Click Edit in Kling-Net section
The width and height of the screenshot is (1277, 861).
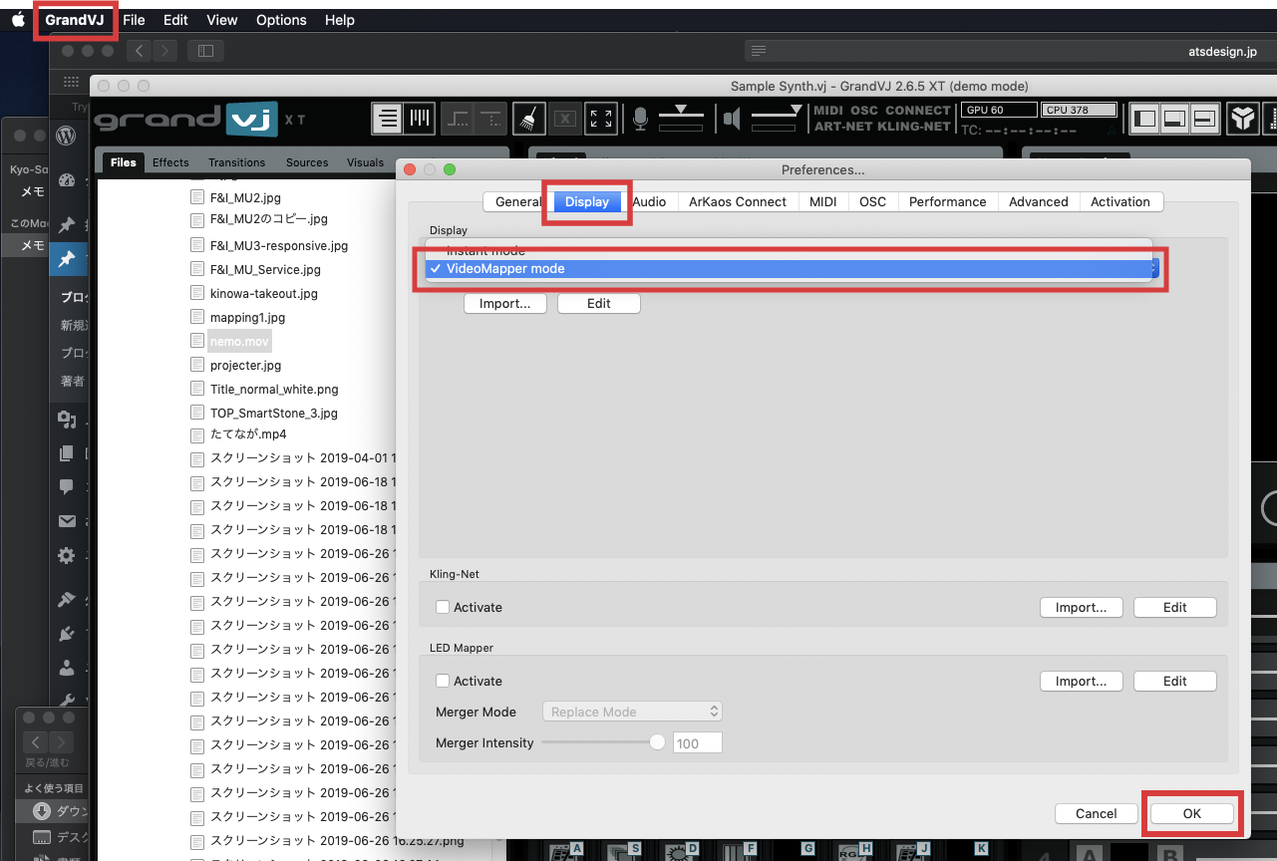click(1175, 607)
